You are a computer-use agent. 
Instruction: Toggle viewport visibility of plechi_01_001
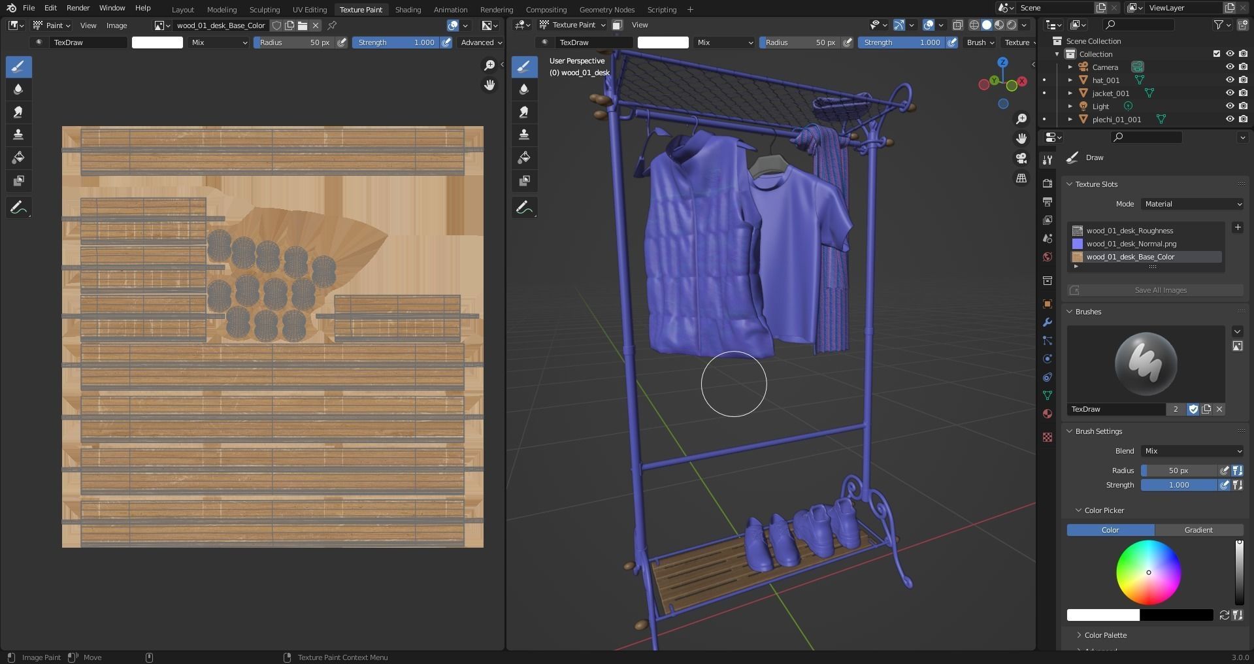click(1230, 120)
